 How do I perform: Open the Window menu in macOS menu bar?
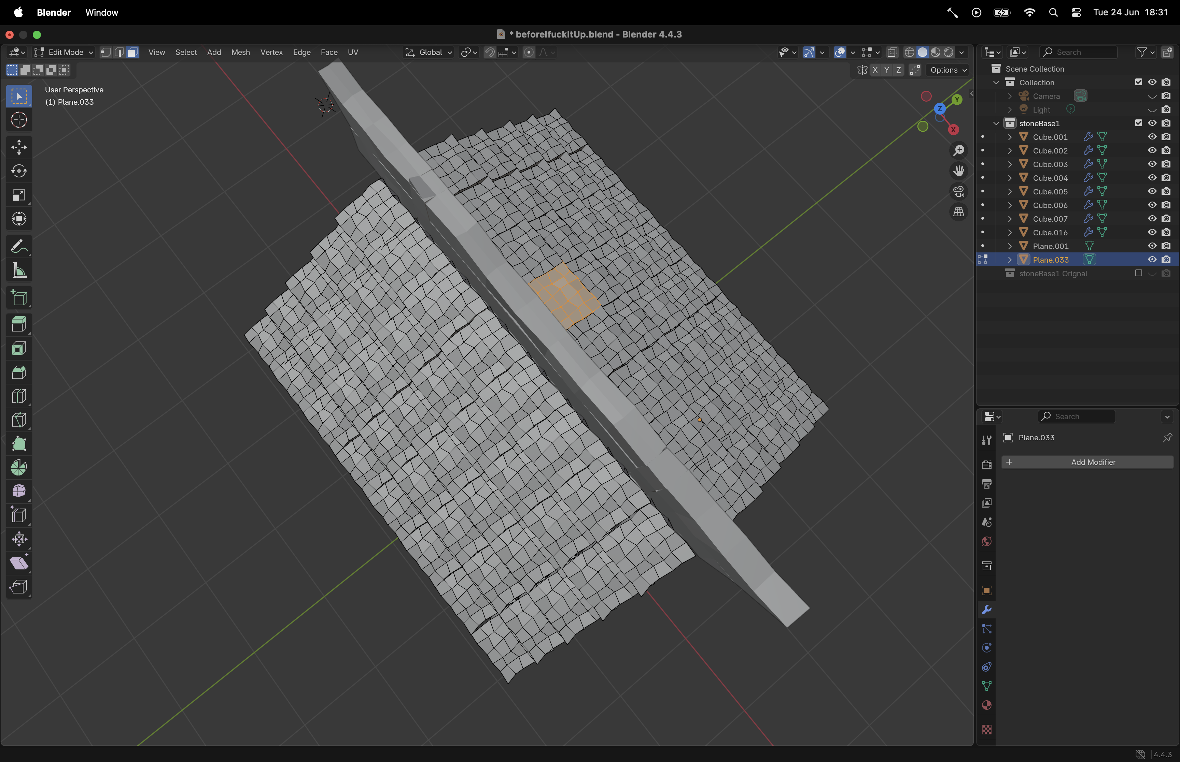(x=101, y=12)
